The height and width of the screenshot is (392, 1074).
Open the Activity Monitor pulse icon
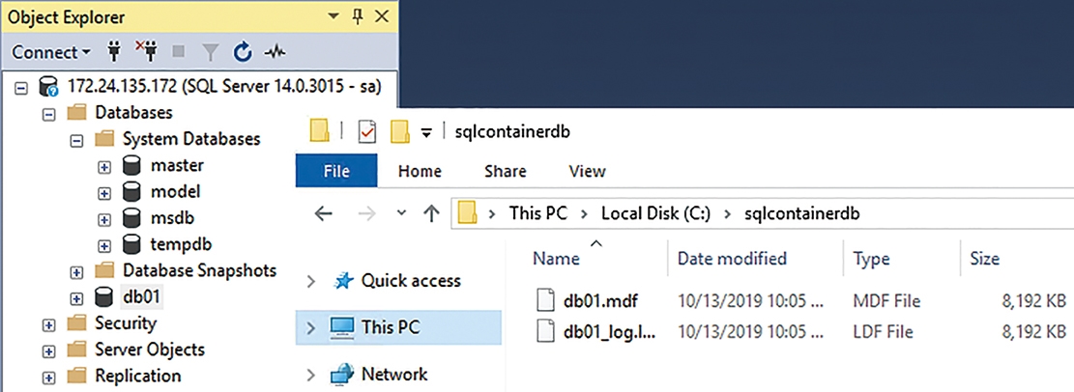[276, 52]
